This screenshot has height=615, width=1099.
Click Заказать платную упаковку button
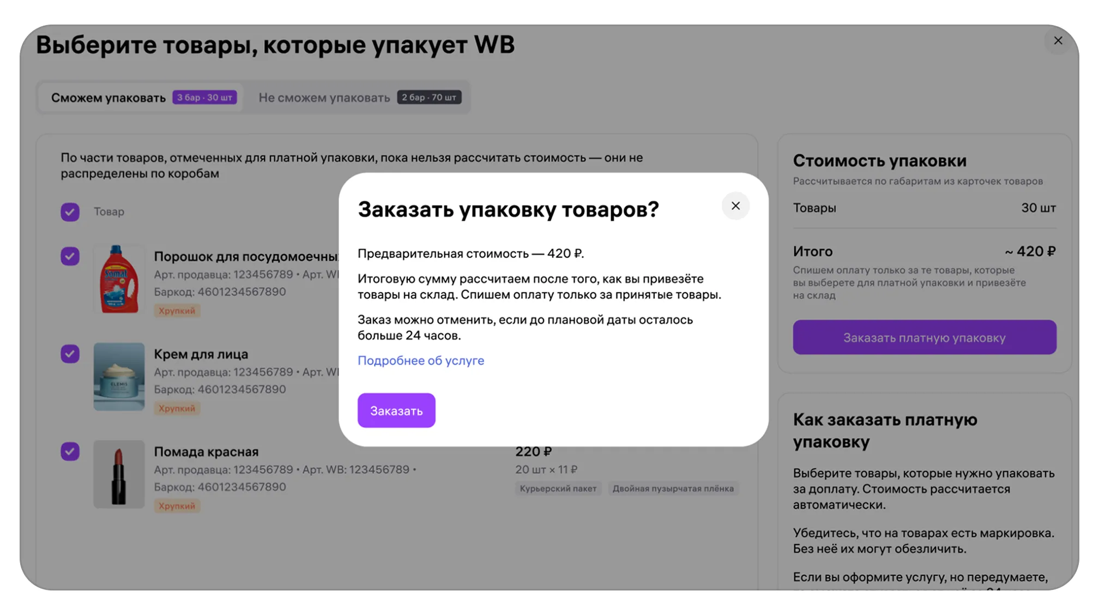(925, 337)
